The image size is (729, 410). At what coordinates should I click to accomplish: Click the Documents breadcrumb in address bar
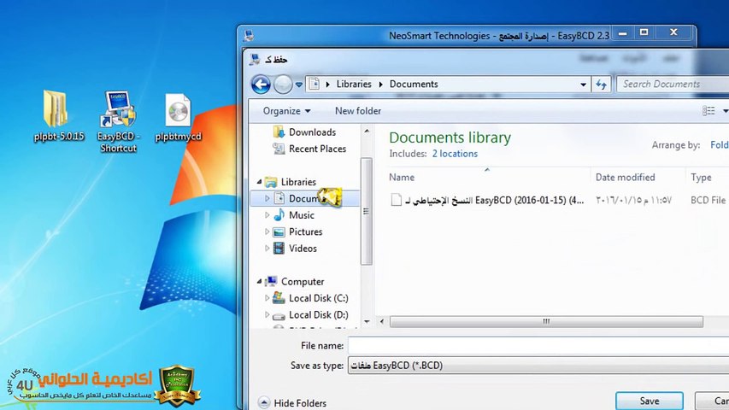coord(414,85)
